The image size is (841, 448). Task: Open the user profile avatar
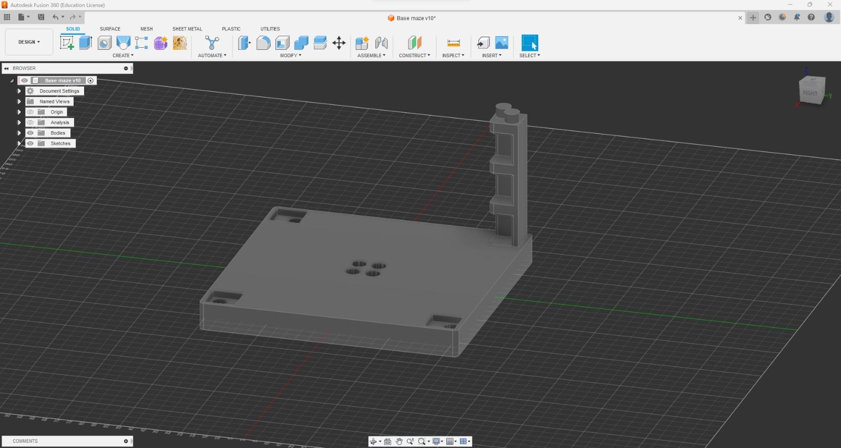pos(829,17)
